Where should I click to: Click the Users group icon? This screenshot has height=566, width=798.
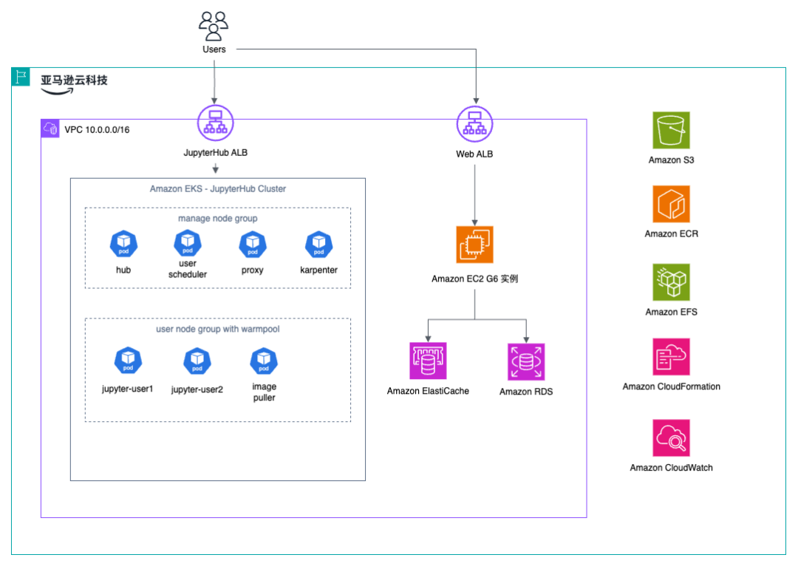(214, 26)
